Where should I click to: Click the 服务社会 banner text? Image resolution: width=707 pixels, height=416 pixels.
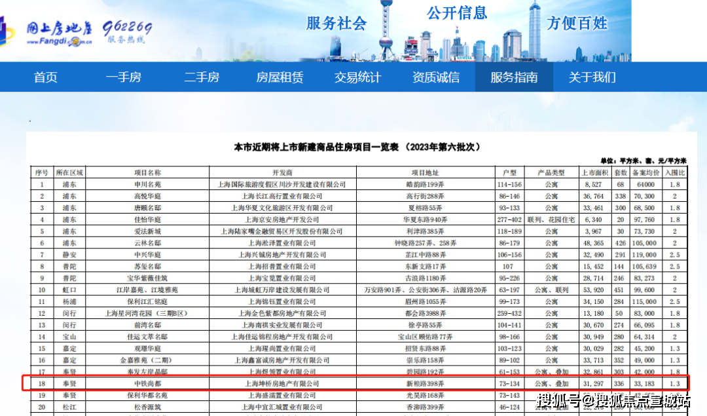336,23
